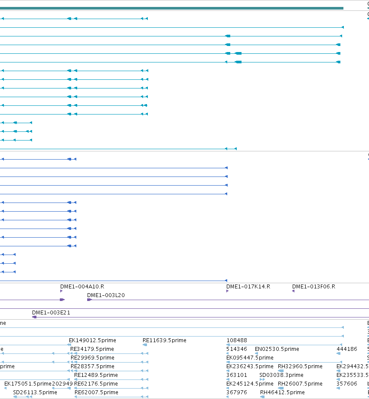Click the SD03038.3prime right-pointing arrow glyphs
This screenshot has height=399, width=369.
(262, 379)
